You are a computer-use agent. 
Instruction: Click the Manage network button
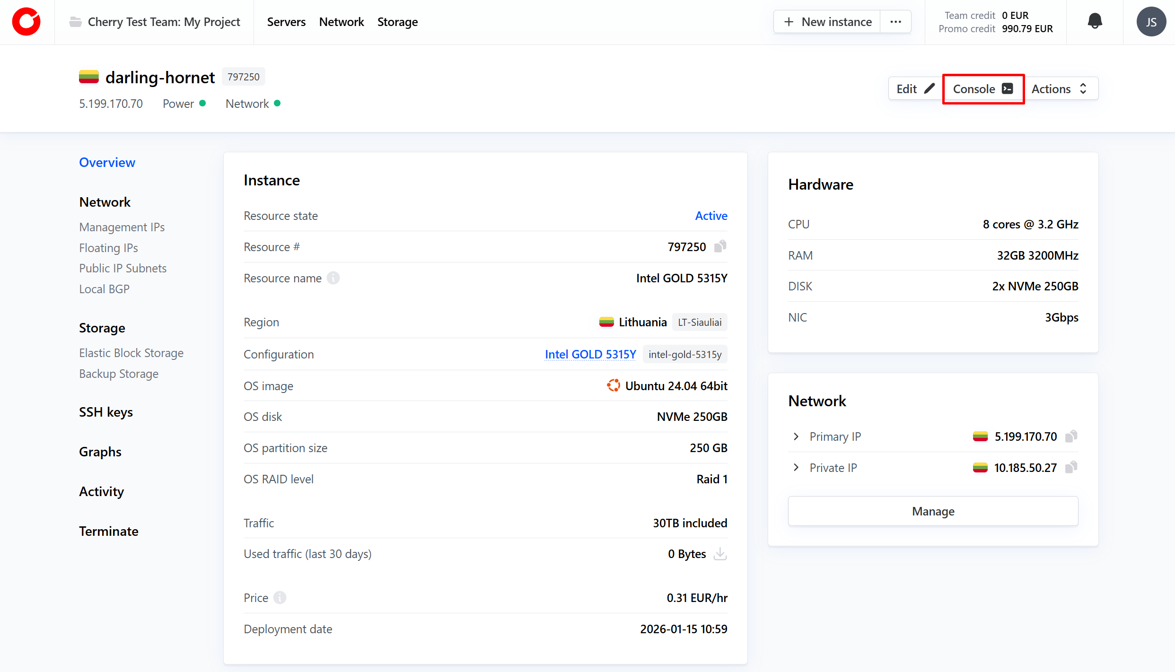(933, 511)
